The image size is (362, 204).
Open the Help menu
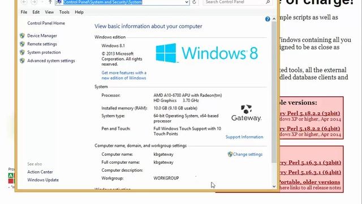point(79,12)
